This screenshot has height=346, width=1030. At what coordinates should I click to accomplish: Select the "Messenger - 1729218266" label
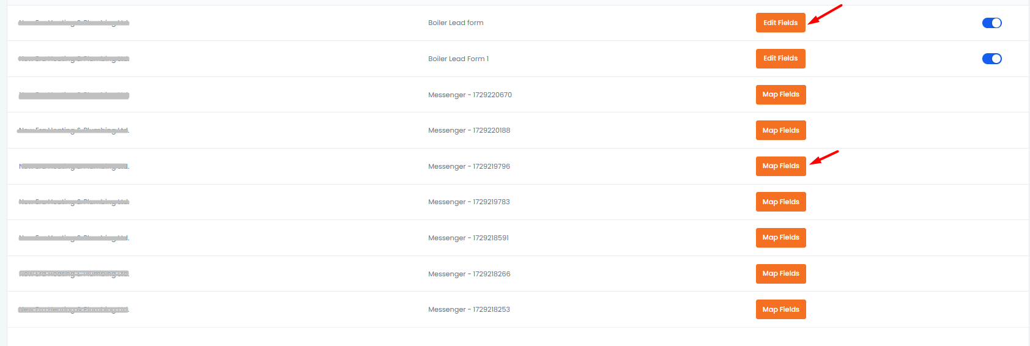[x=469, y=274]
